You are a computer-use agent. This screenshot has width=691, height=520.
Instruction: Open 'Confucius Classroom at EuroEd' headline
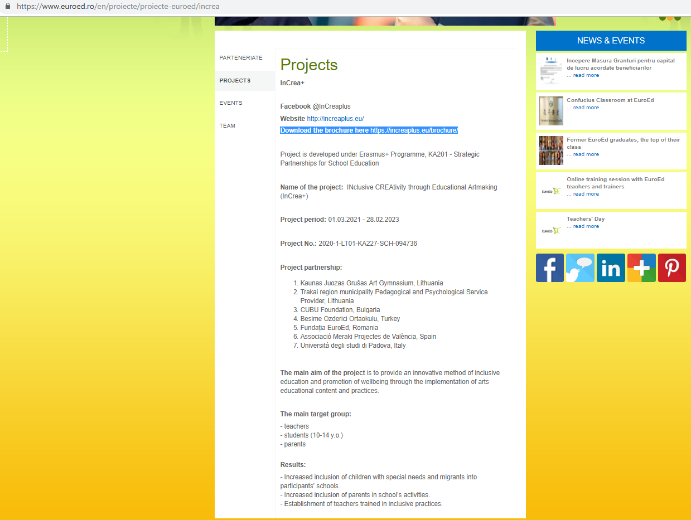610,100
